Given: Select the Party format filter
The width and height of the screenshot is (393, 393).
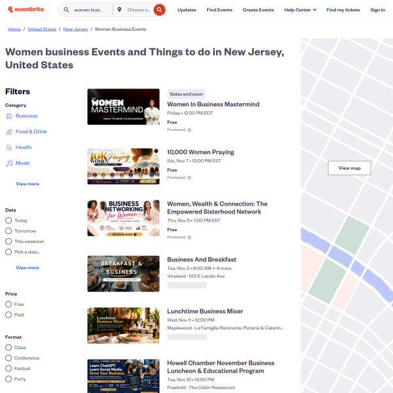Looking at the screenshot, I should pos(9,379).
